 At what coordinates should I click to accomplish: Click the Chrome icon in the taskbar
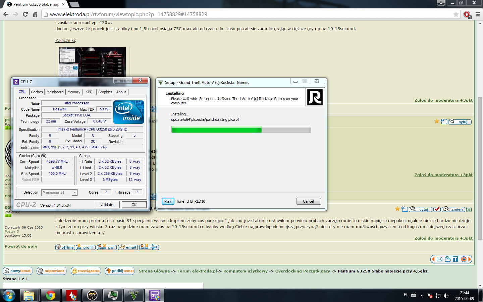[51, 295]
